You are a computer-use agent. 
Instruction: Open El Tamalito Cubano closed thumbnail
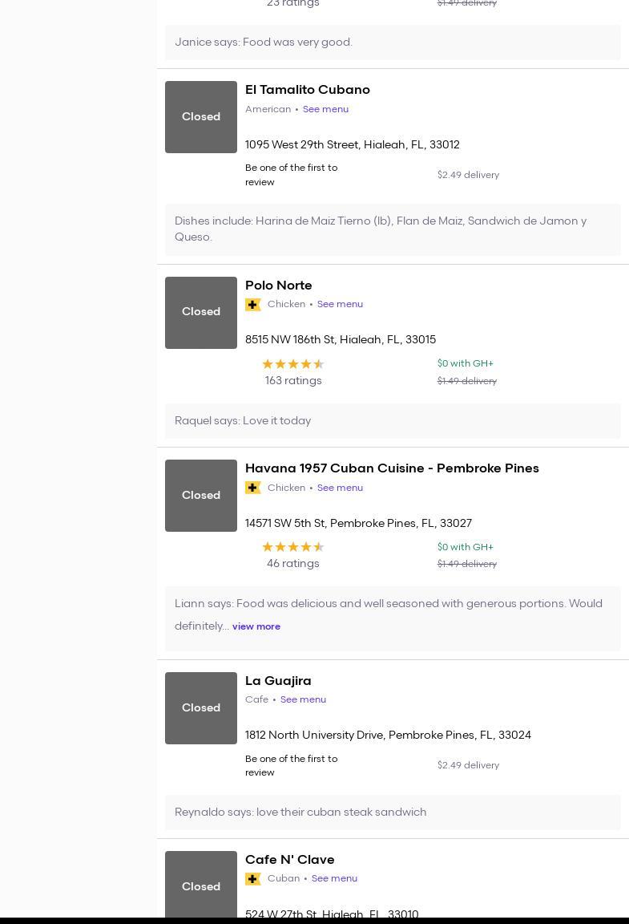point(201,117)
